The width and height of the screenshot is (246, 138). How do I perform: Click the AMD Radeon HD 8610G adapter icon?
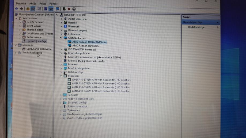pos(70,46)
